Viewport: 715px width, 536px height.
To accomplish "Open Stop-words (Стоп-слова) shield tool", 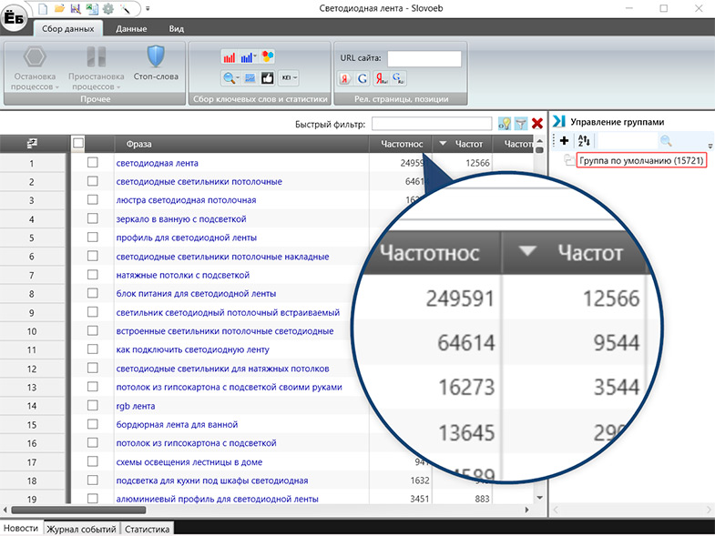I will 156,64.
